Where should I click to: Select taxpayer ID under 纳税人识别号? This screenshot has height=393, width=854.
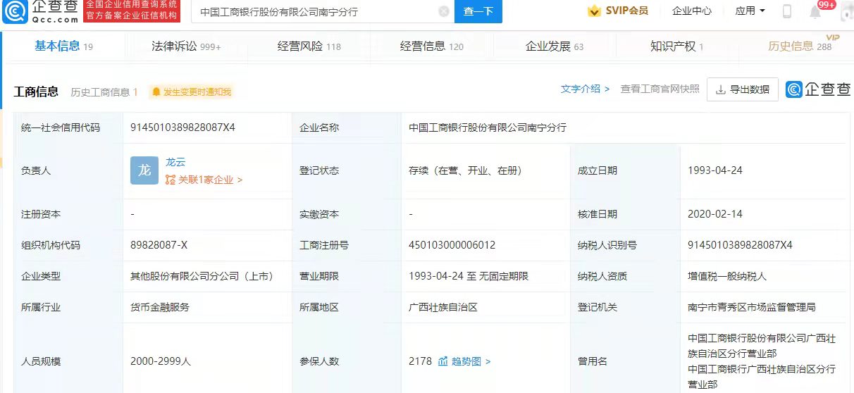click(740, 245)
